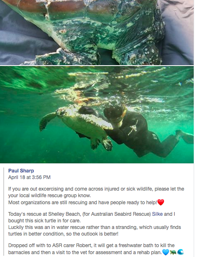This screenshot has width=197, height=257.
Task: Open the tagged Silke profile link
Action: (157, 214)
